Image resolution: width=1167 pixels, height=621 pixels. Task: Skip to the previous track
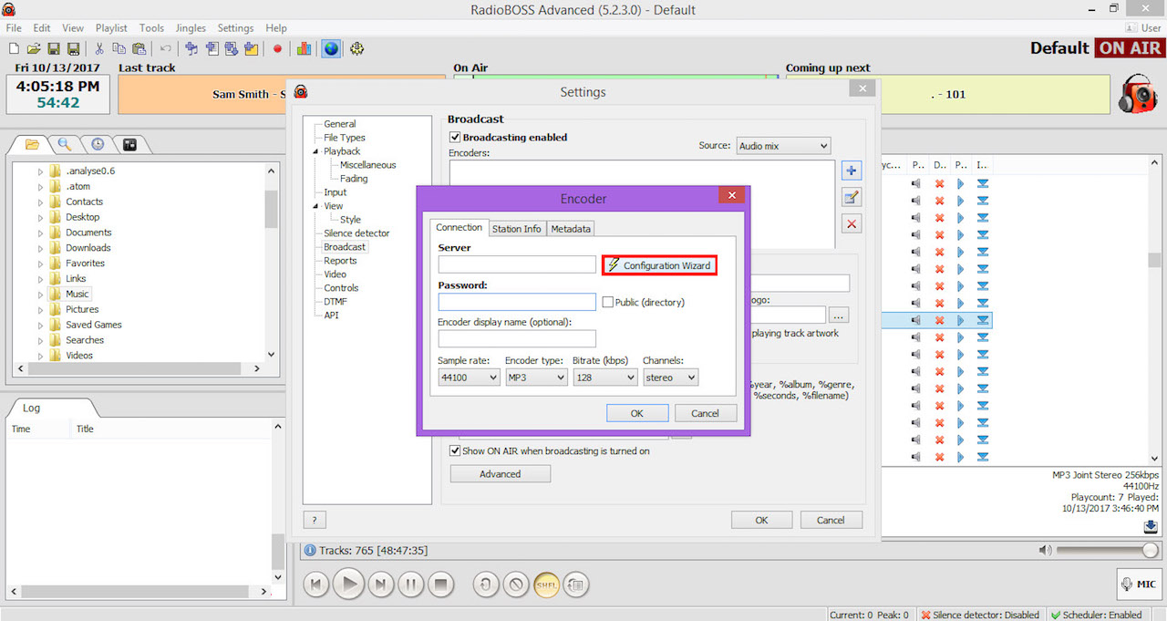tap(315, 584)
